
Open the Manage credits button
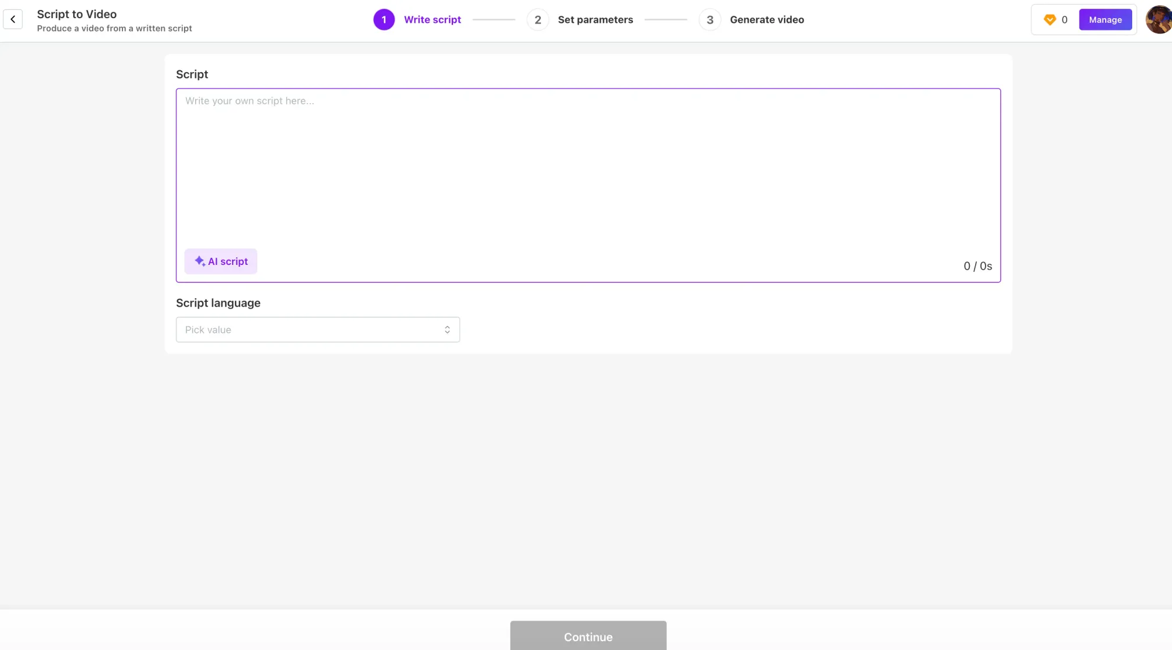point(1105,20)
